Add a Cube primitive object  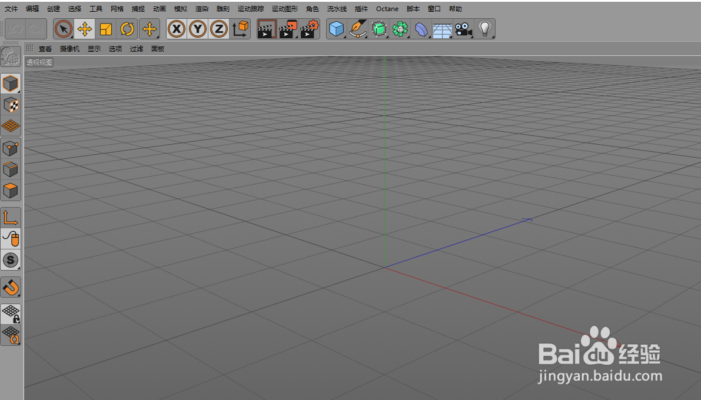pyautogui.click(x=337, y=29)
